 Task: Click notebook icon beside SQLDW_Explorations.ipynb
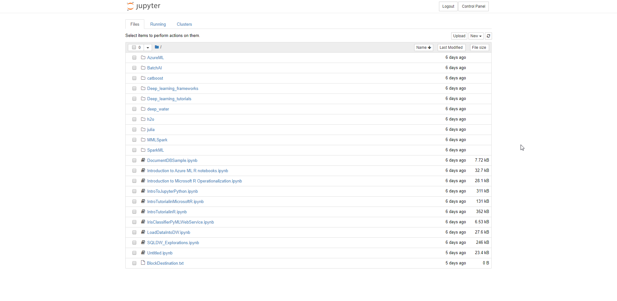click(143, 243)
